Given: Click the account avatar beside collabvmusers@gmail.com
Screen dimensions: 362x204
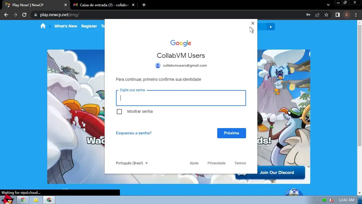Looking at the screenshot, I should click(x=158, y=65).
